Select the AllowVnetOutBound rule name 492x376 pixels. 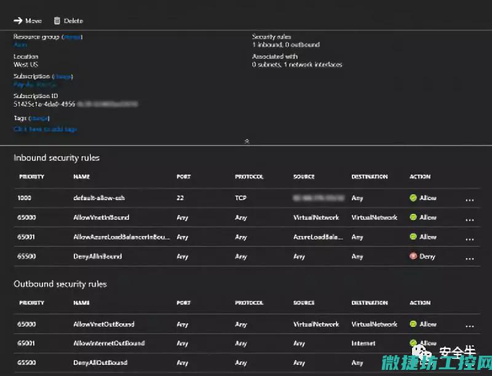(104, 324)
